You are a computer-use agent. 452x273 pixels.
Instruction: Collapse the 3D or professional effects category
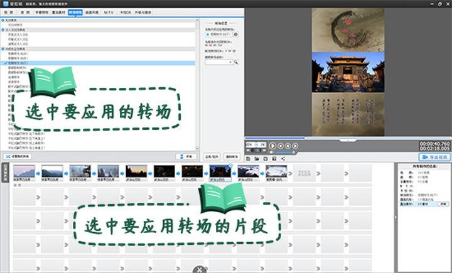pyautogui.click(x=3, y=49)
